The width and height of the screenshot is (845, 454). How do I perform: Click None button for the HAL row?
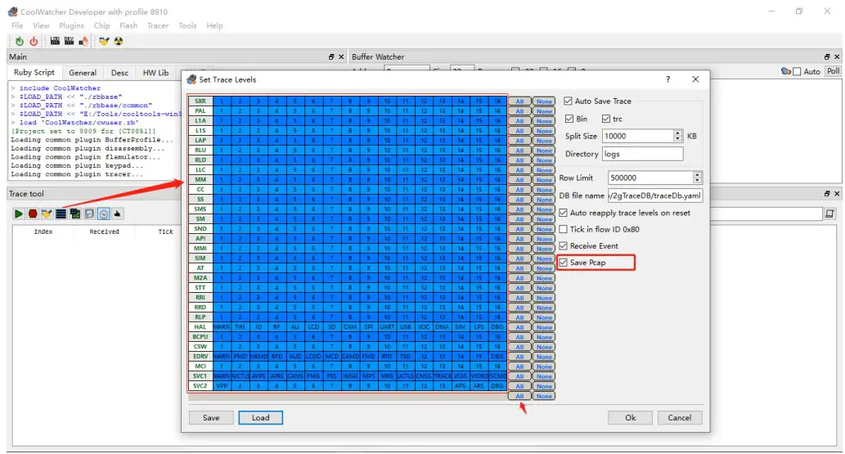pyautogui.click(x=544, y=327)
